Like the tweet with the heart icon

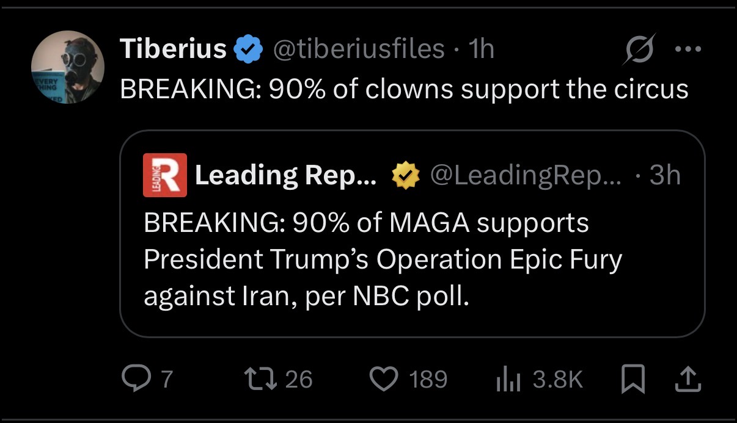pos(384,379)
